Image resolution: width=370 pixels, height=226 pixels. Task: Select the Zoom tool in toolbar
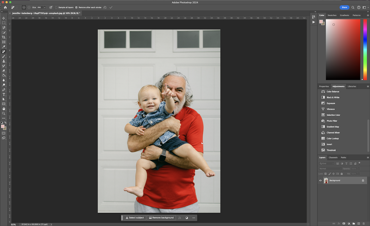(4, 113)
